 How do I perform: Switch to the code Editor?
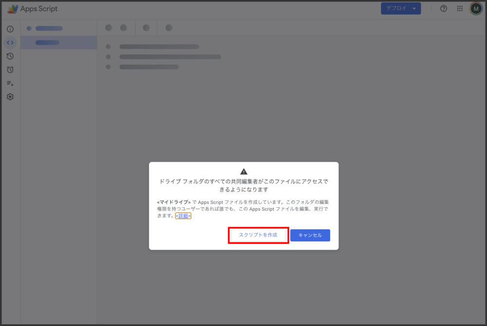[10, 42]
